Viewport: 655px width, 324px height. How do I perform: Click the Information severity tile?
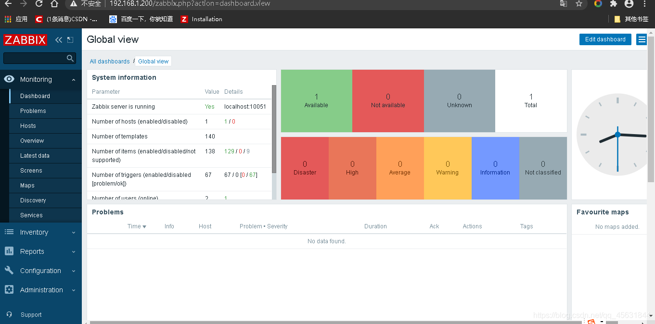point(495,168)
